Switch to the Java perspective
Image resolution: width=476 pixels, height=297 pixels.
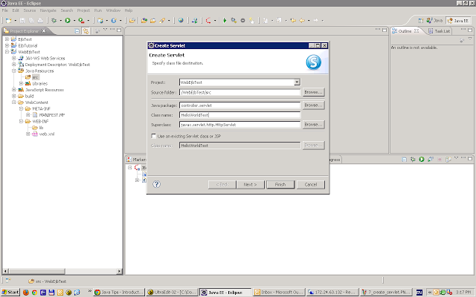pyautogui.click(x=435, y=20)
